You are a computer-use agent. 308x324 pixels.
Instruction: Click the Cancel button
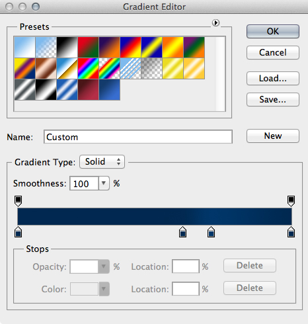pos(273,52)
